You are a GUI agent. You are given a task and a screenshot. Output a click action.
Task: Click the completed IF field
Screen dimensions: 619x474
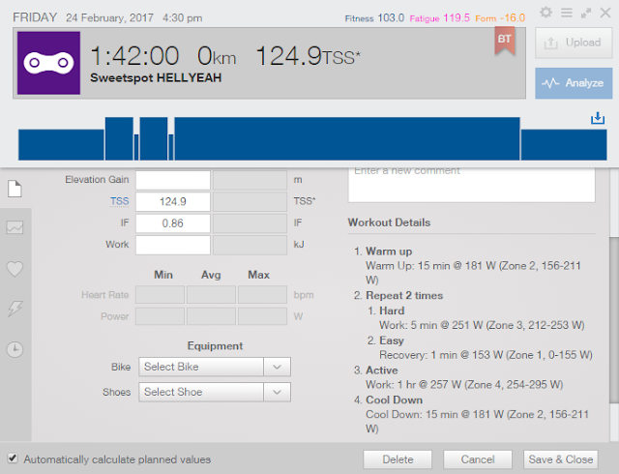tap(250, 223)
